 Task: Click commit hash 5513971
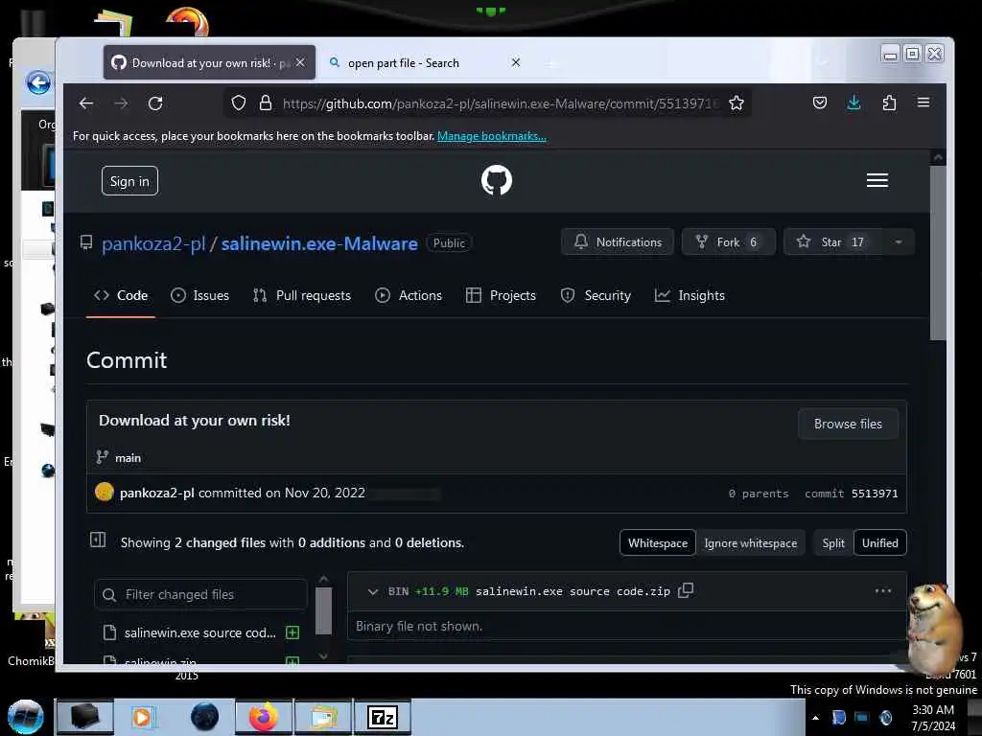(875, 494)
